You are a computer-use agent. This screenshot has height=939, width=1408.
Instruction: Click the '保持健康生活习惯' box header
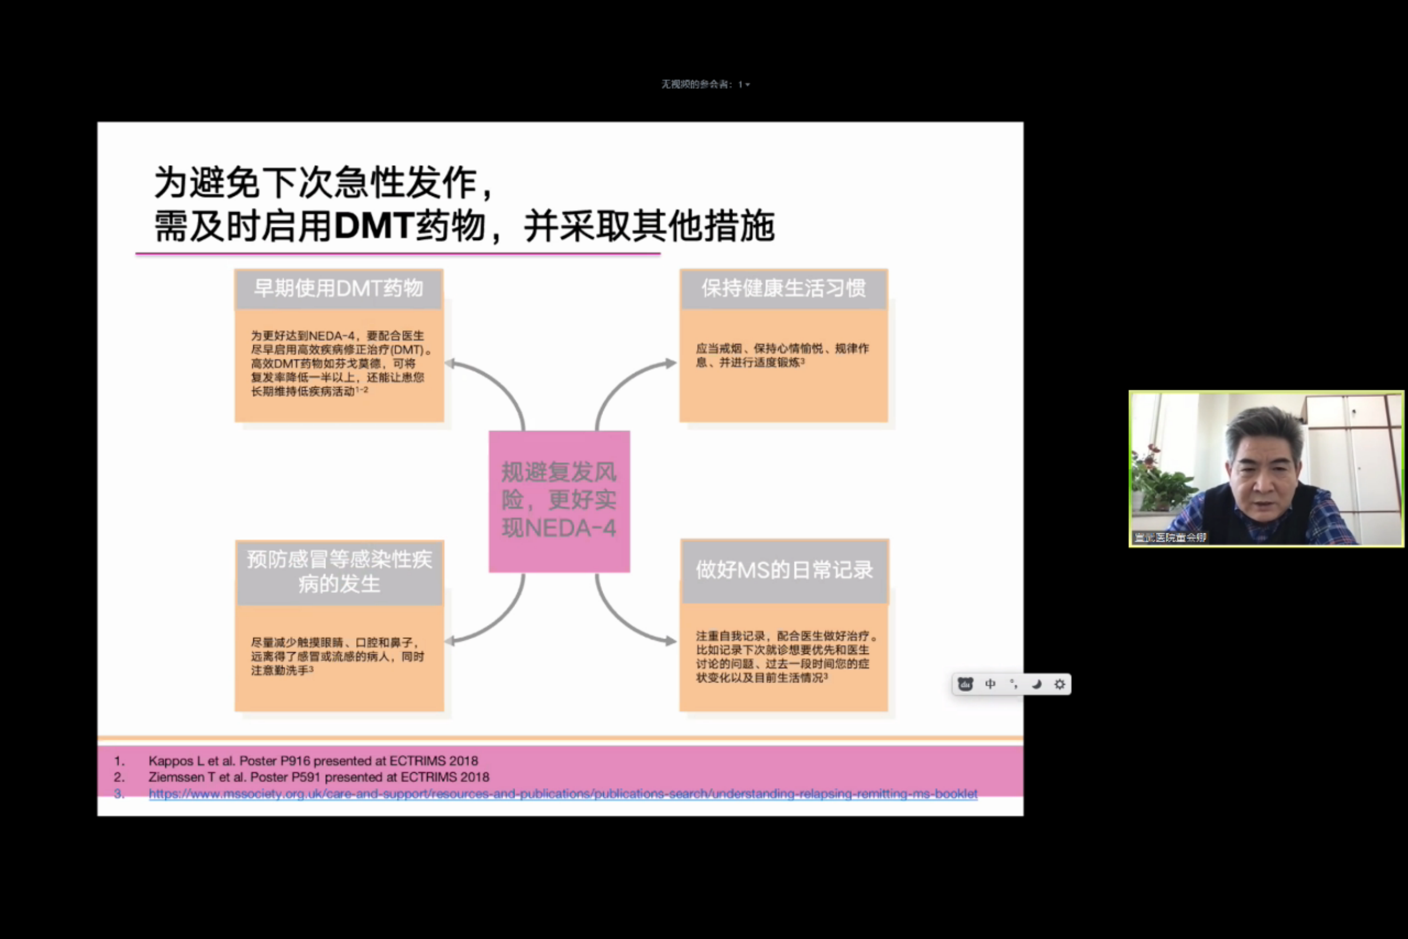[x=784, y=289]
